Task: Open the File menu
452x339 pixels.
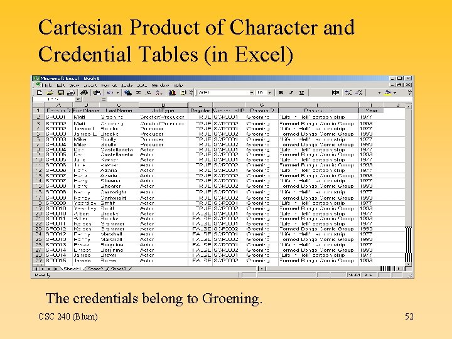Action: click(x=48, y=85)
